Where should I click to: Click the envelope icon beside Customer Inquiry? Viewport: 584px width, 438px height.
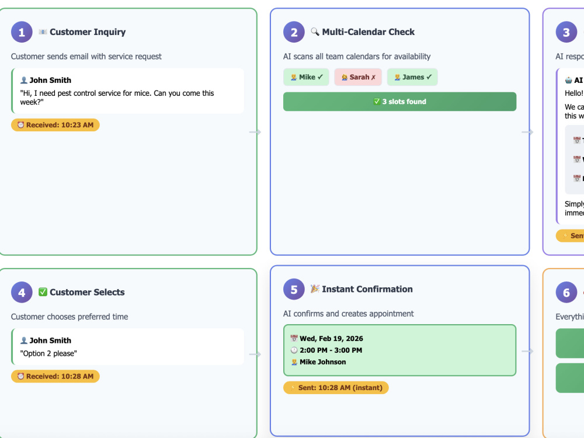click(x=43, y=32)
